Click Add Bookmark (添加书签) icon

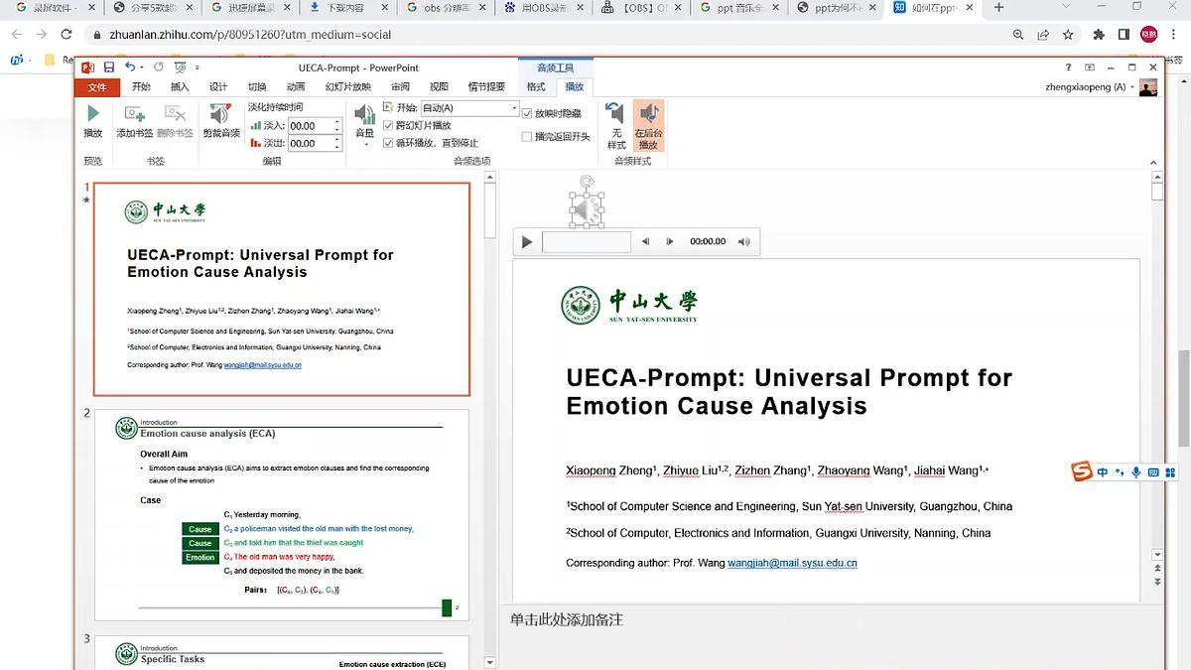tap(134, 115)
